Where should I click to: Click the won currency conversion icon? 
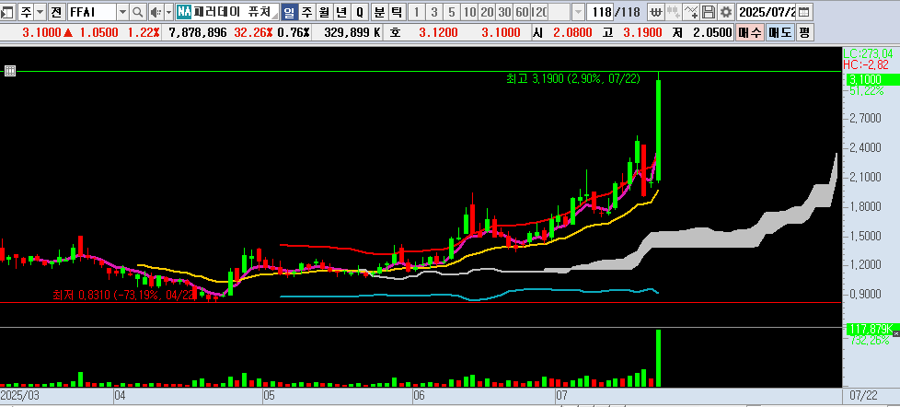(x=656, y=11)
